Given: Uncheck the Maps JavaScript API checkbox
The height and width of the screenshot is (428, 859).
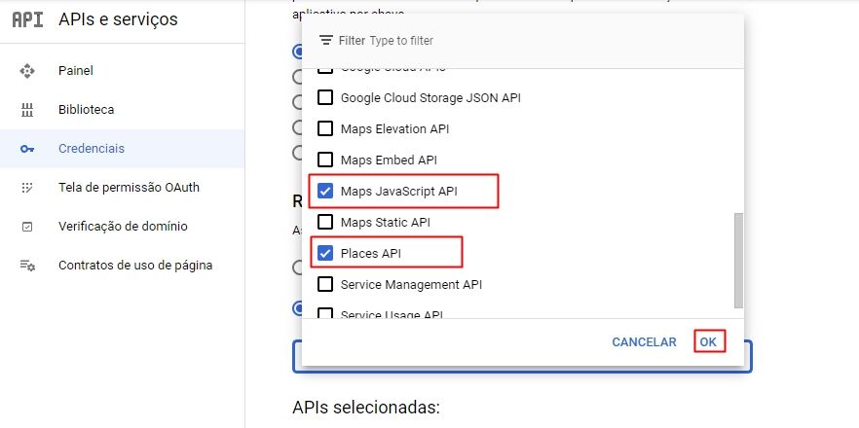Looking at the screenshot, I should (x=325, y=191).
